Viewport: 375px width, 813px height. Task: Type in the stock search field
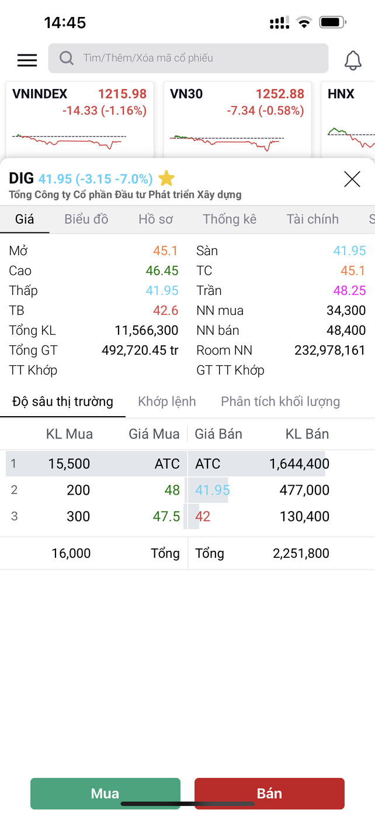tap(199, 58)
